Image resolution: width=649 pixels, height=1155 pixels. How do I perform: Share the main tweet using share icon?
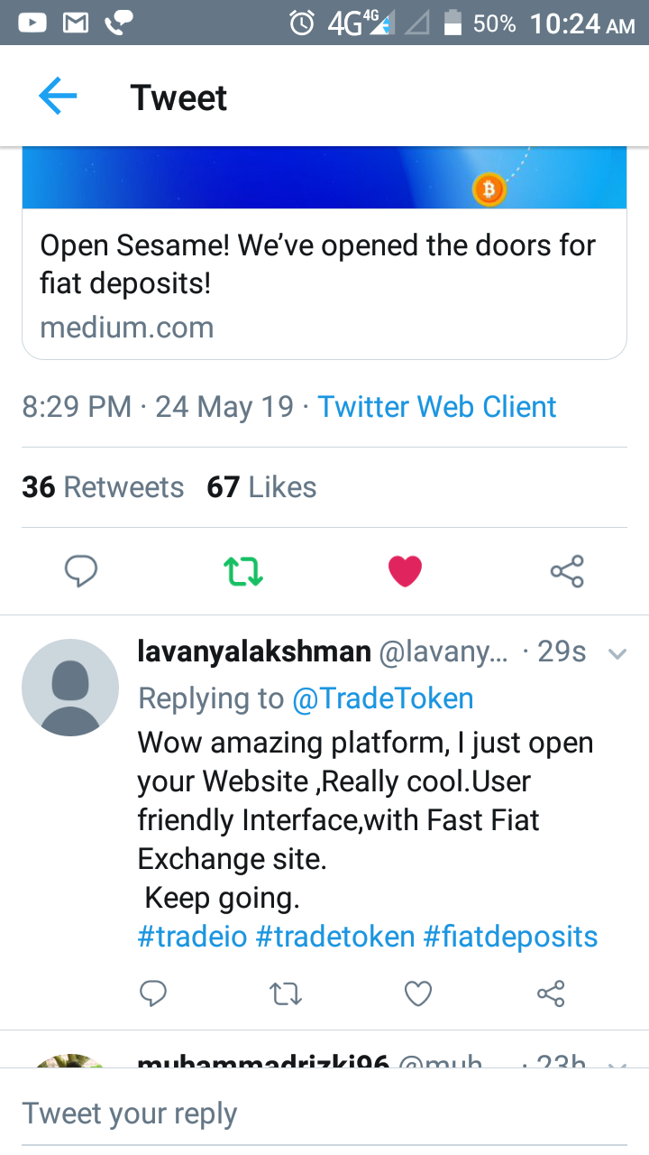tap(567, 571)
